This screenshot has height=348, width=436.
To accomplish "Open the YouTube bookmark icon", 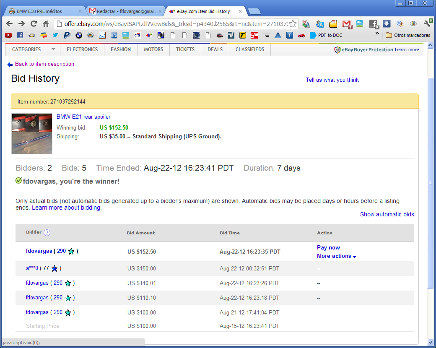I will coord(8,35).
